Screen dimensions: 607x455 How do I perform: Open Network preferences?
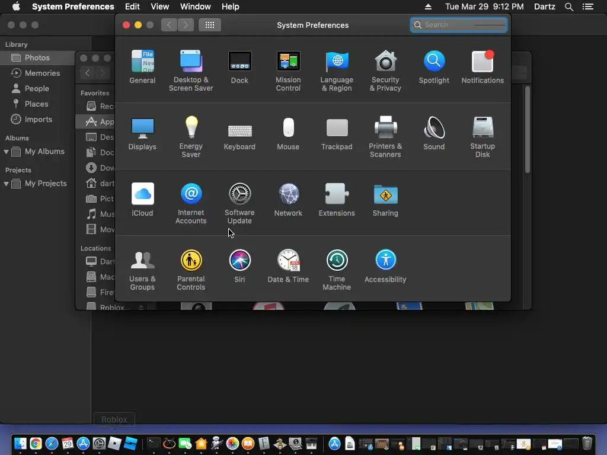click(288, 200)
